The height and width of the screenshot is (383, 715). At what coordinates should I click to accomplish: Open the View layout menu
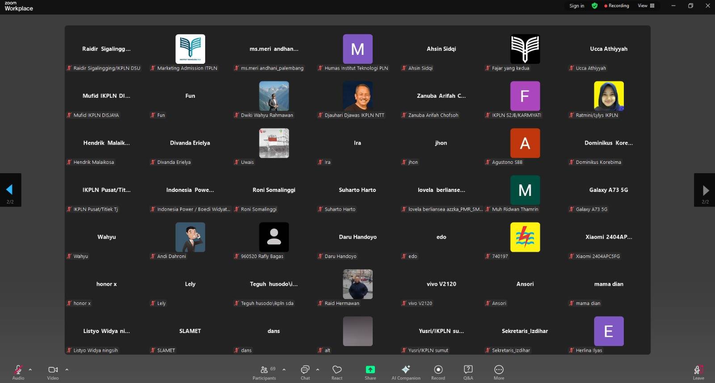(x=646, y=6)
